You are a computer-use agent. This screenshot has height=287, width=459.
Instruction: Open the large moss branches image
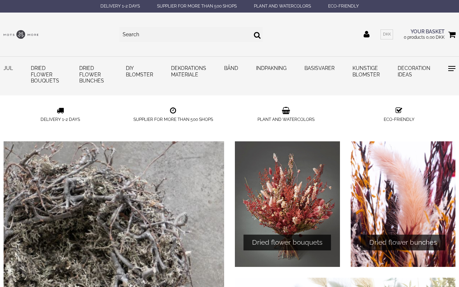tap(114, 214)
